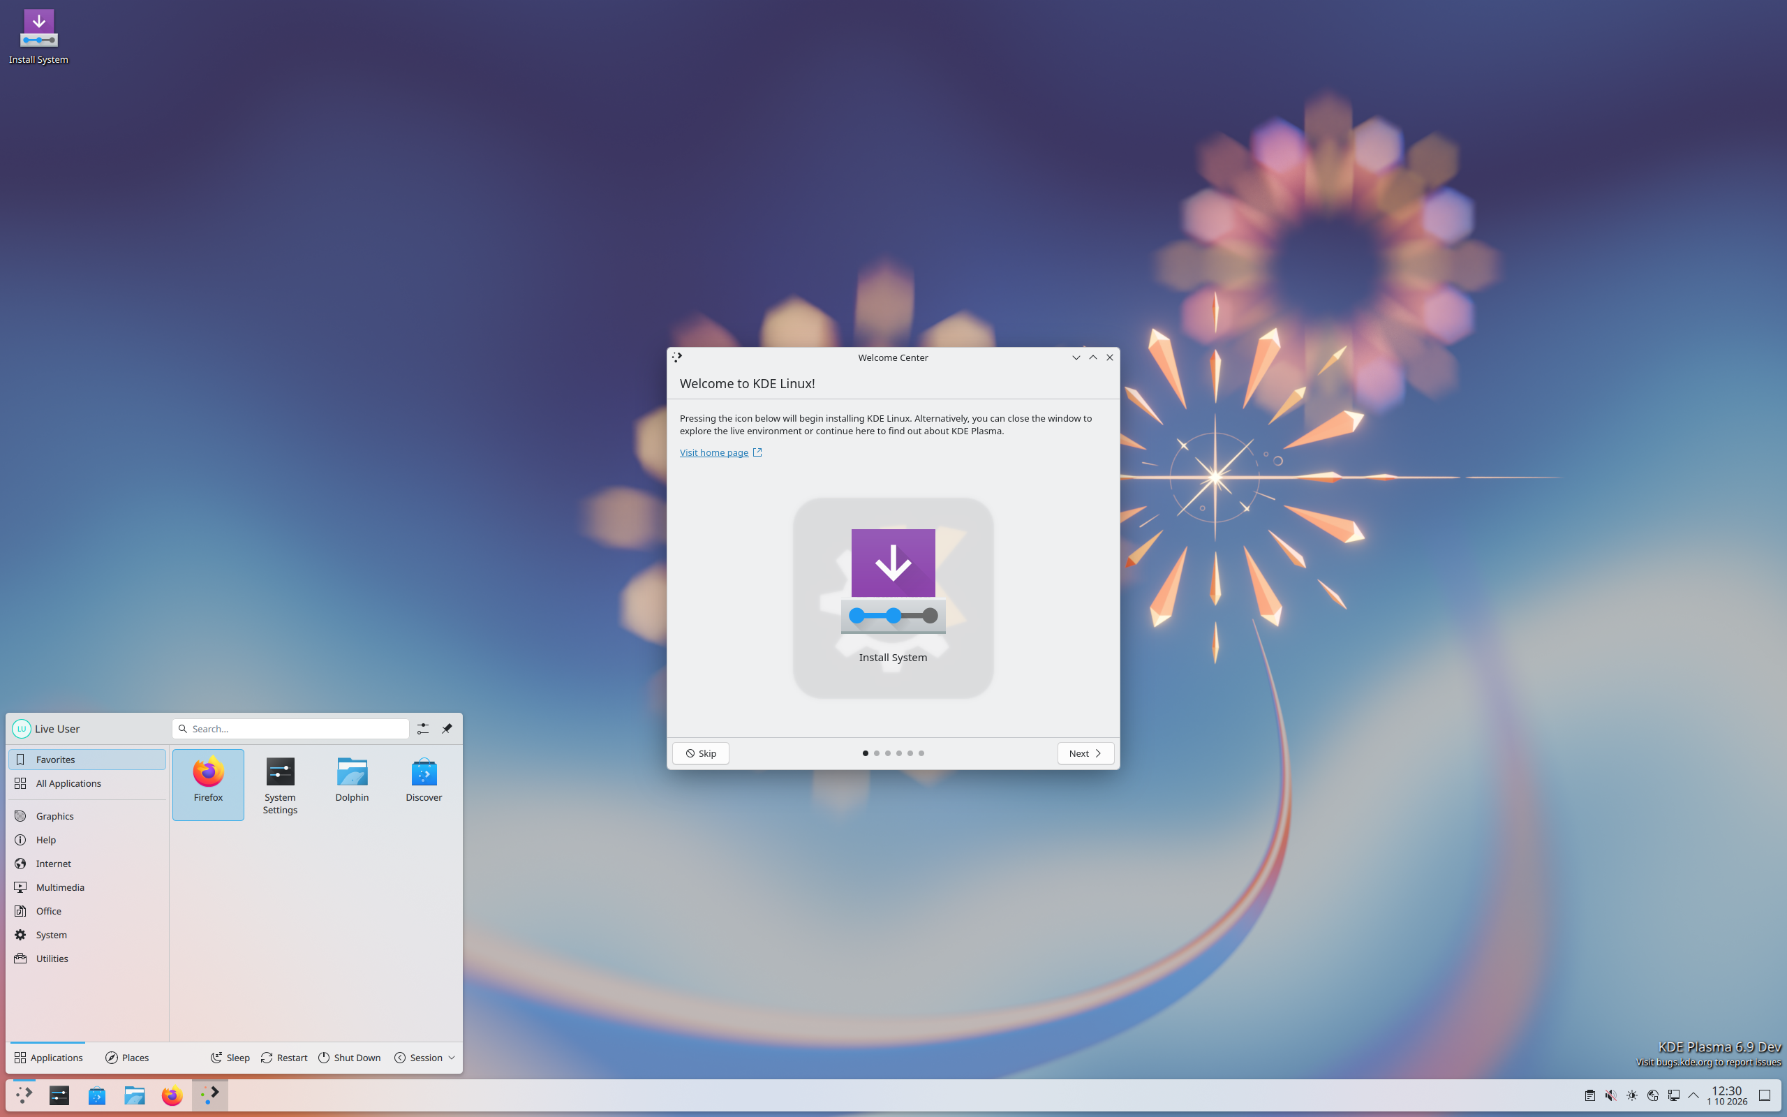Viewport: 1787px width, 1117px height.
Task: Focus the launcher Search field
Action: point(290,728)
